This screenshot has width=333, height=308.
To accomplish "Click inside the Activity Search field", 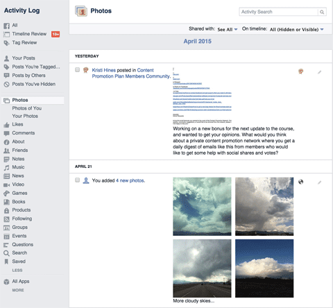I will [x=279, y=12].
